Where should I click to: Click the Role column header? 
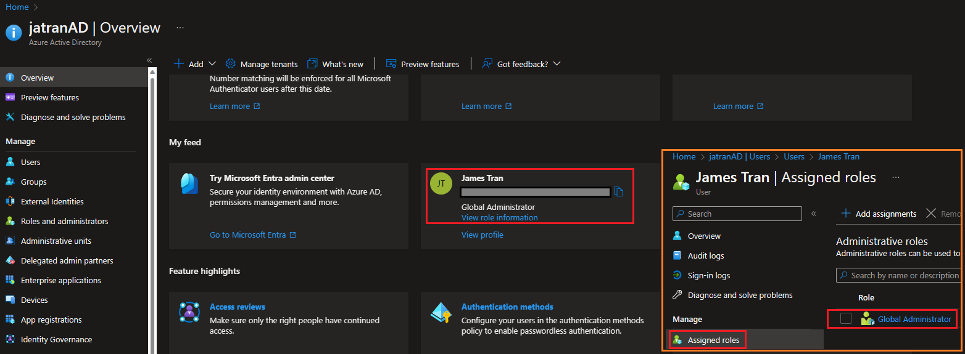tap(866, 297)
